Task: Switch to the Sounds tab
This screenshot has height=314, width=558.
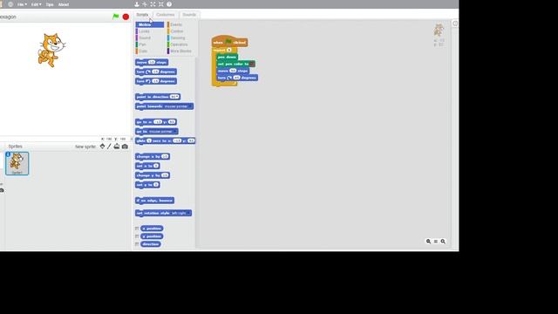Action: click(x=189, y=15)
